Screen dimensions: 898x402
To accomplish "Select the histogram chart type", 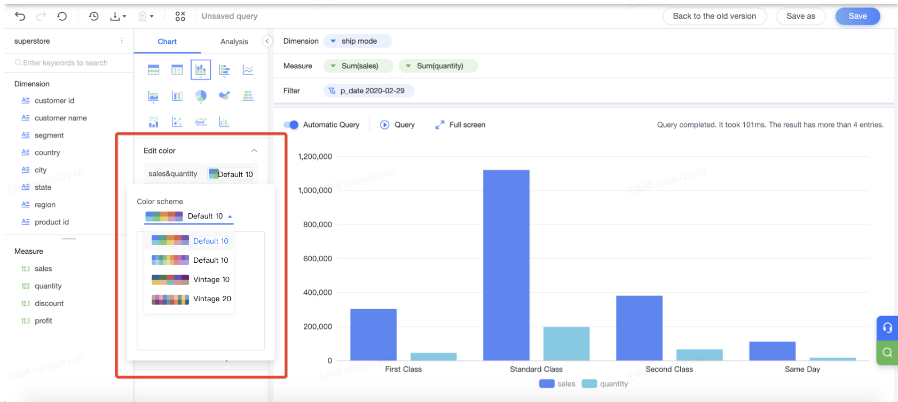I will 224,122.
